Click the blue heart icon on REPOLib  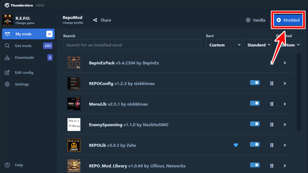[236, 145]
